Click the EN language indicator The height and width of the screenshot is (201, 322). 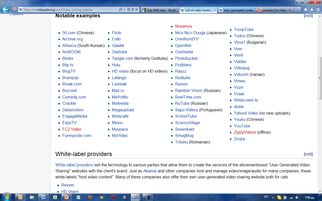(266, 197)
